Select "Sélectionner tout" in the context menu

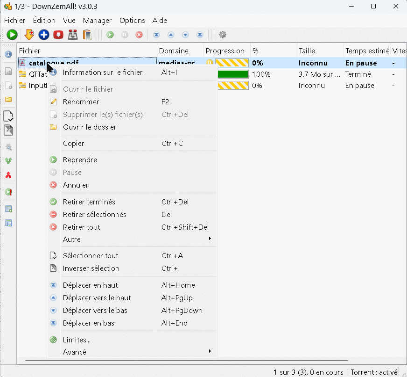click(133, 256)
